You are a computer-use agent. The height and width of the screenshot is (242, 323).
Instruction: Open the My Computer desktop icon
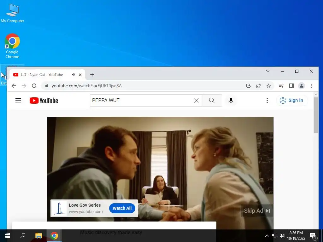tap(12, 13)
